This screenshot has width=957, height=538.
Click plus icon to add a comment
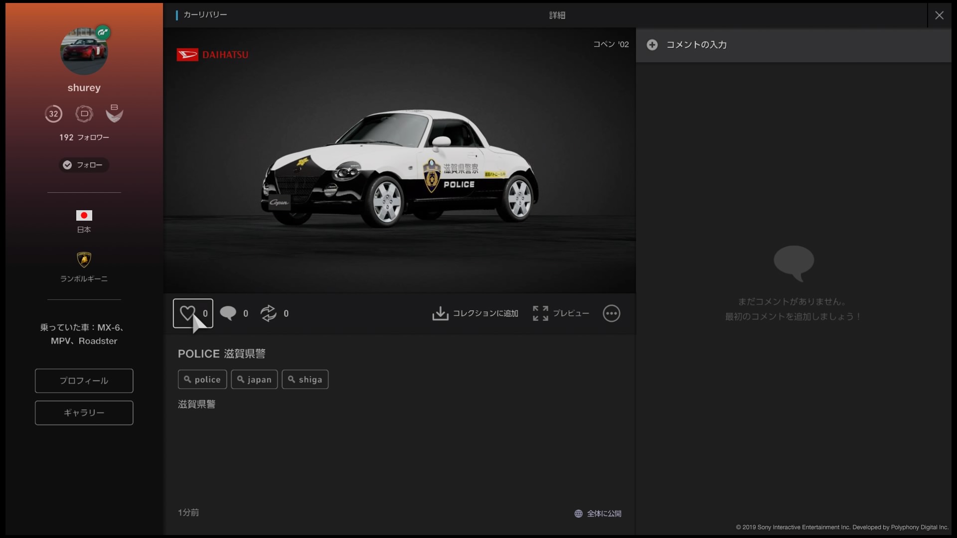652,45
